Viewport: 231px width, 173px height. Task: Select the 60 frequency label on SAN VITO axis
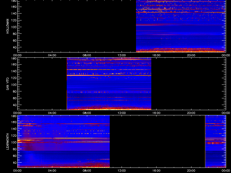(x=15, y=98)
